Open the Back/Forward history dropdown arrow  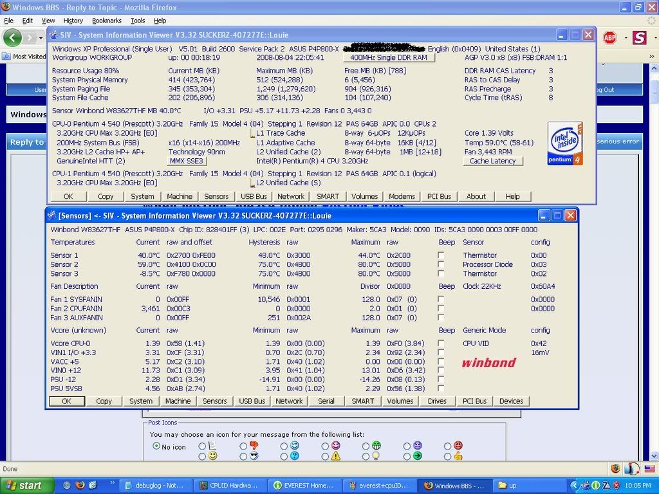pyautogui.click(x=41, y=38)
